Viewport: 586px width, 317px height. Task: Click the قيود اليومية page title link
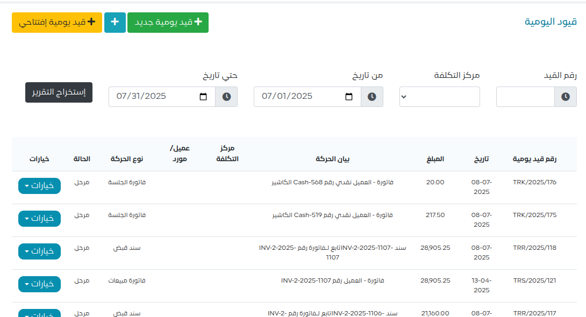click(x=551, y=21)
